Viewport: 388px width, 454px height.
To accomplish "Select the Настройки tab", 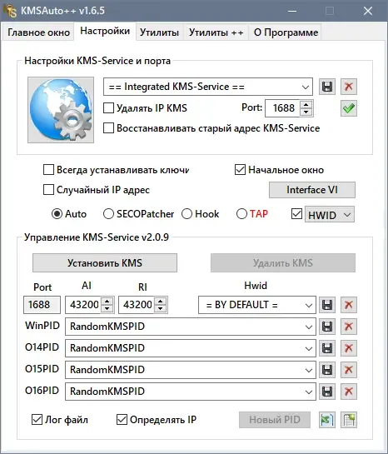I will (x=105, y=31).
